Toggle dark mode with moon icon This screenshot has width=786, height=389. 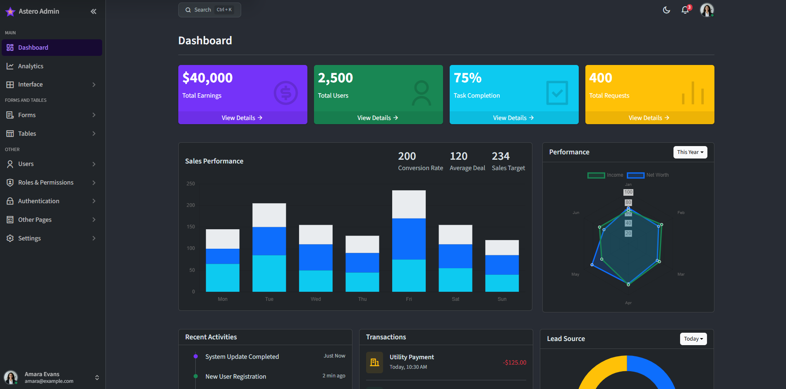(666, 10)
